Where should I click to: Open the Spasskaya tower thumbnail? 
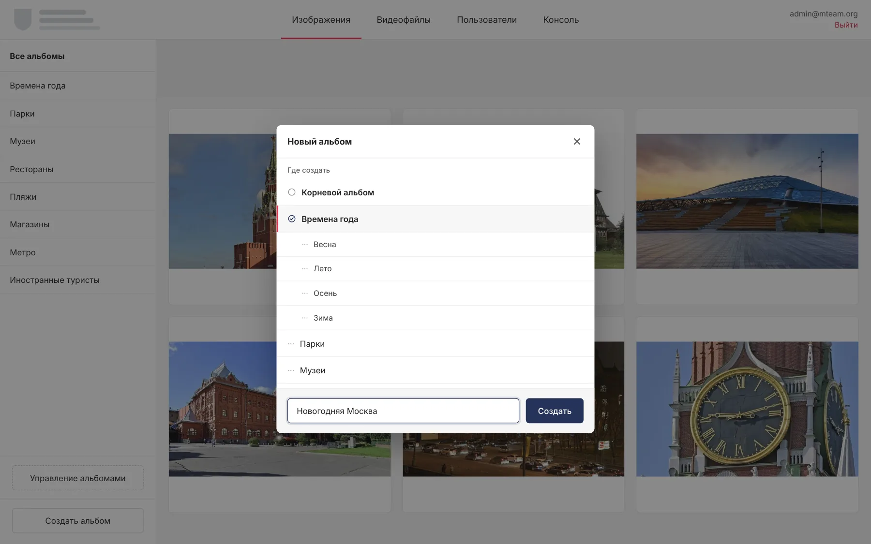(x=223, y=201)
